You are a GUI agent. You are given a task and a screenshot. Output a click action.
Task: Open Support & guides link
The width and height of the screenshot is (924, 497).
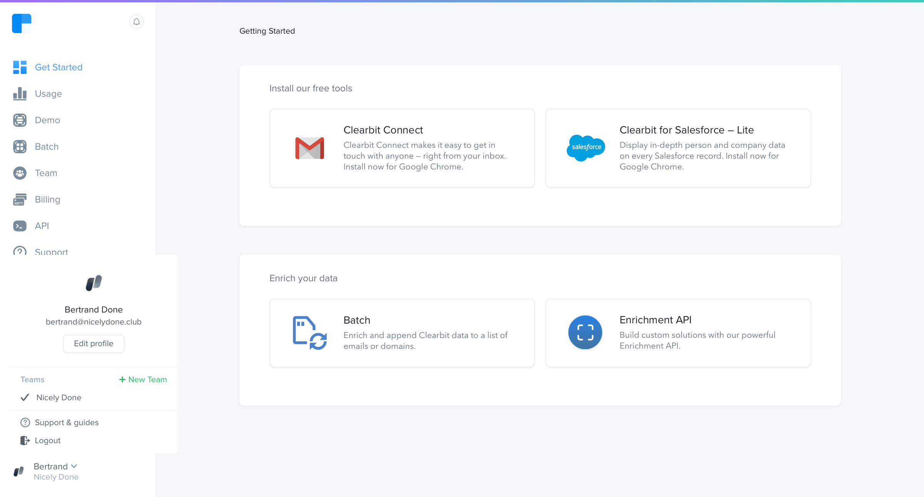point(67,422)
